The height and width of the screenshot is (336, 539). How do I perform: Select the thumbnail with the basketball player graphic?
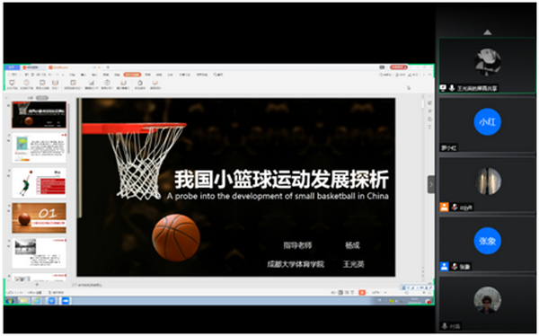coord(39,183)
